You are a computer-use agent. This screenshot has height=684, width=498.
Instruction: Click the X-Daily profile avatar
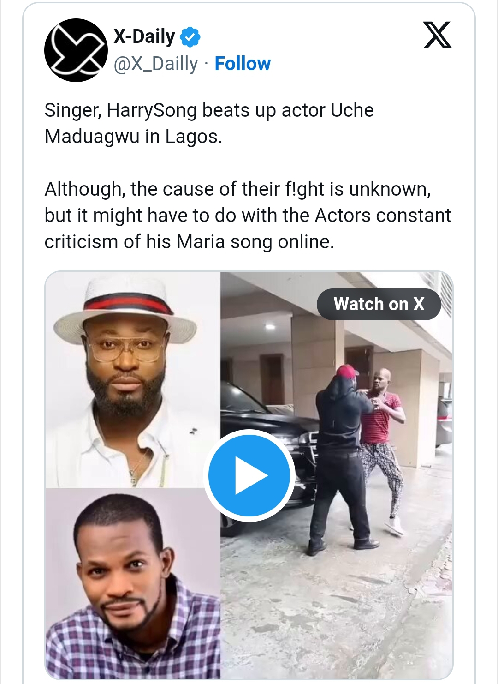pos(76,50)
